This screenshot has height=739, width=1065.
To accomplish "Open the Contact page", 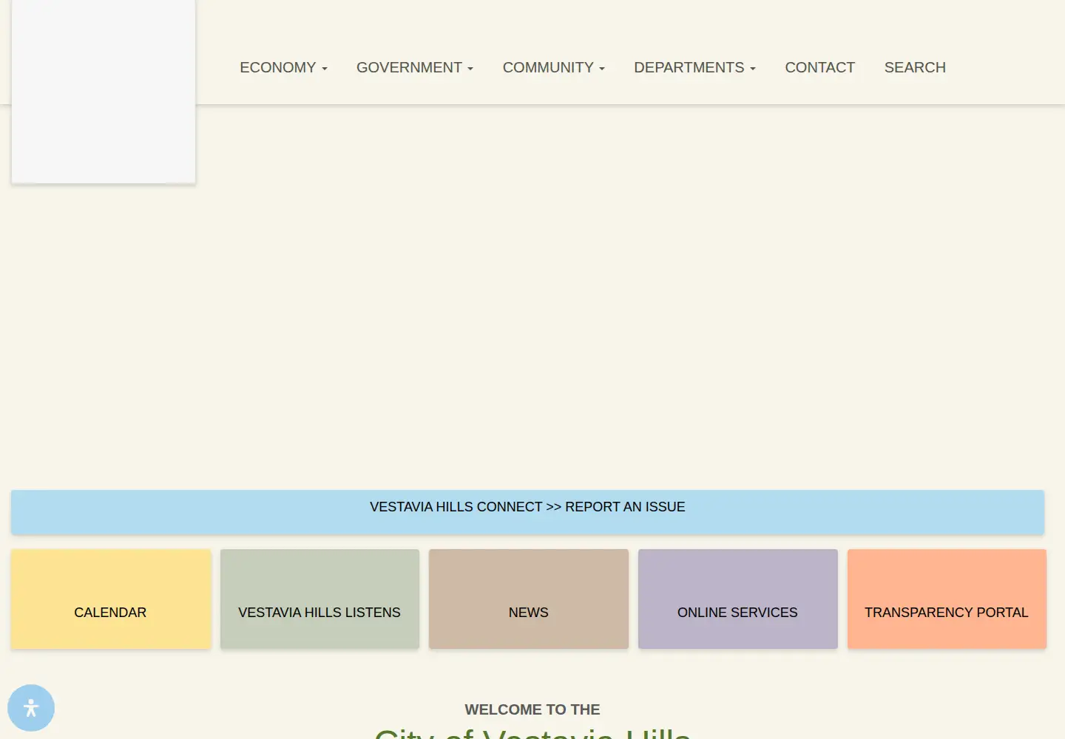I will pos(819,67).
